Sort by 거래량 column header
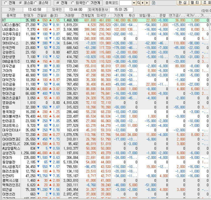The width and height of the screenshot is (211, 200). point(69,16)
